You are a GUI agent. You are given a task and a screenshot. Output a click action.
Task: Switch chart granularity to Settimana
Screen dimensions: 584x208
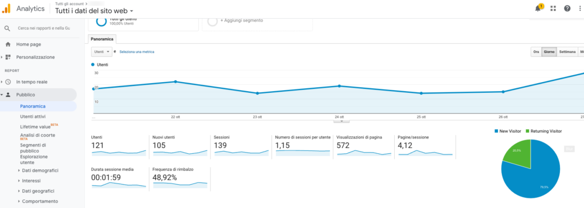click(x=567, y=52)
